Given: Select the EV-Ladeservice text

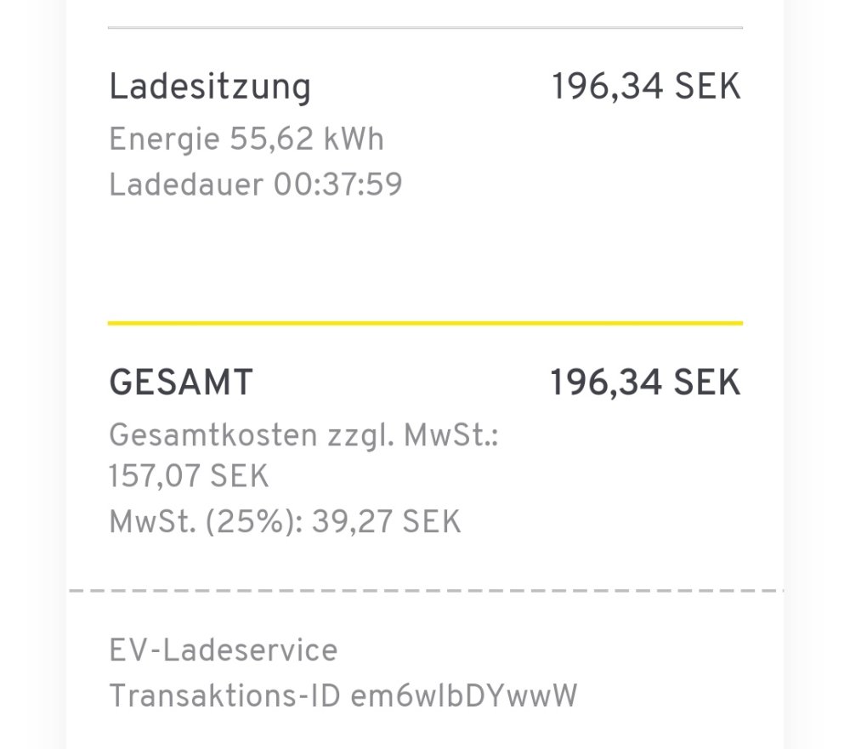Looking at the screenshot, I should pos(224,650).
